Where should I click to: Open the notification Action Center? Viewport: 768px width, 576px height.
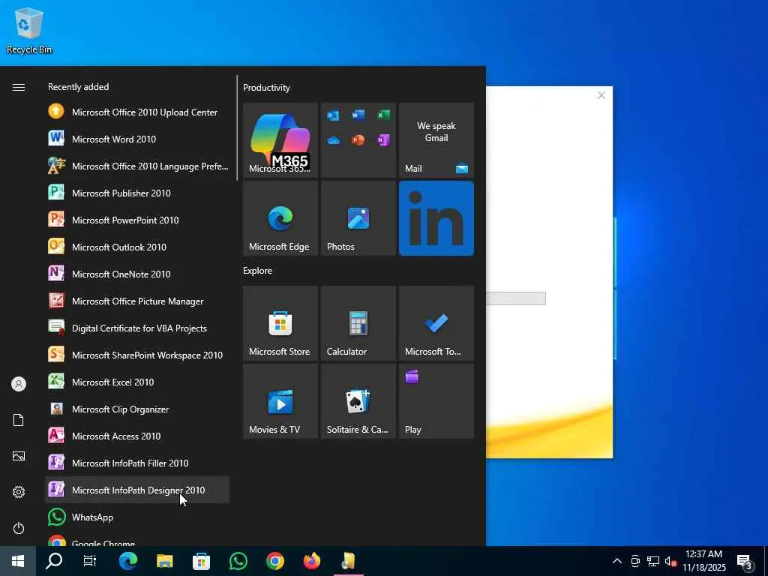(x=745, y=561)
